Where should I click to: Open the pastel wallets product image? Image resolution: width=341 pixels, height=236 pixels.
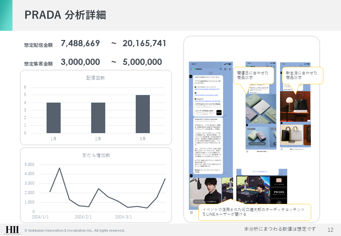click(x=261, y=108)
